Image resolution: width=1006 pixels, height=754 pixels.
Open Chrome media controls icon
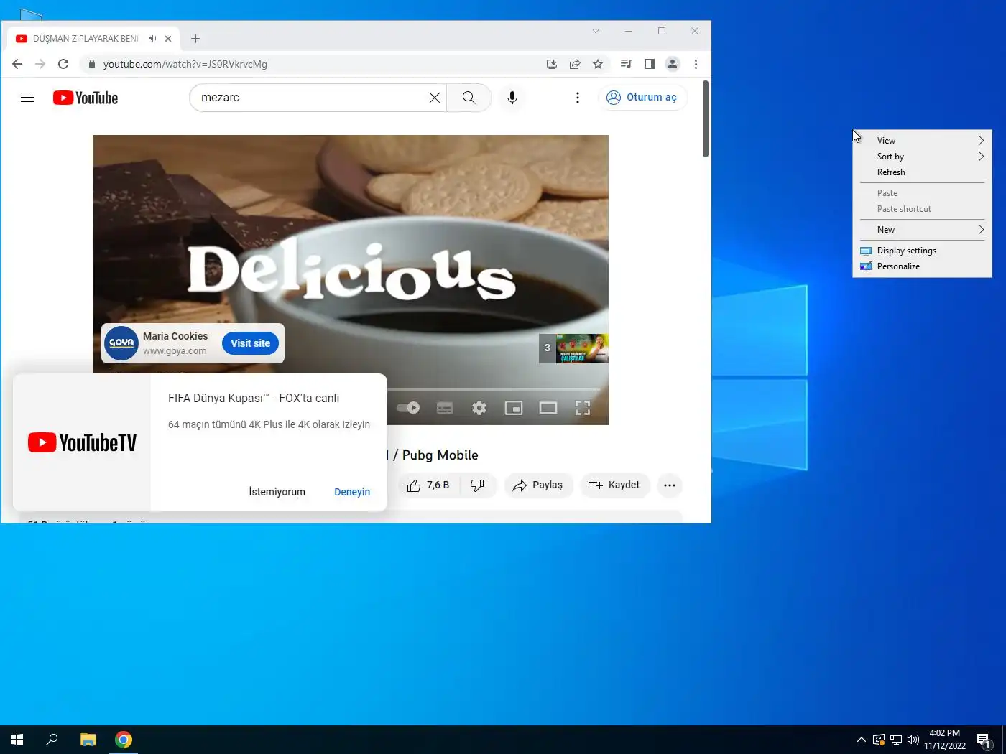(626, 64)
